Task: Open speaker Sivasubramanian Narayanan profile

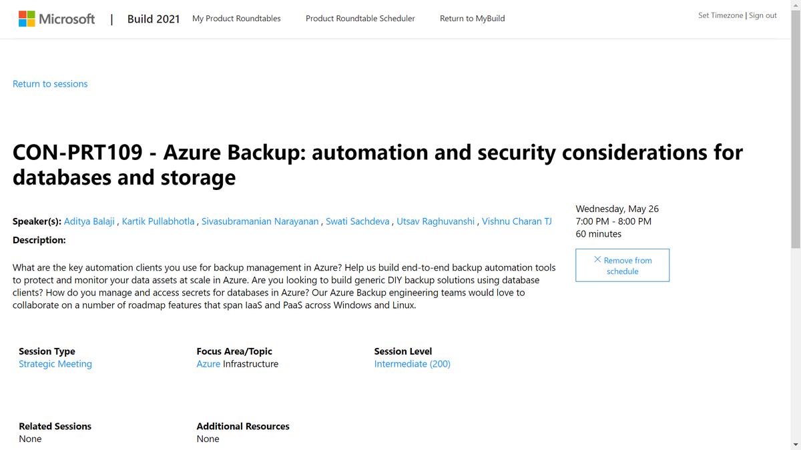Action: click(x=260, y=221)
